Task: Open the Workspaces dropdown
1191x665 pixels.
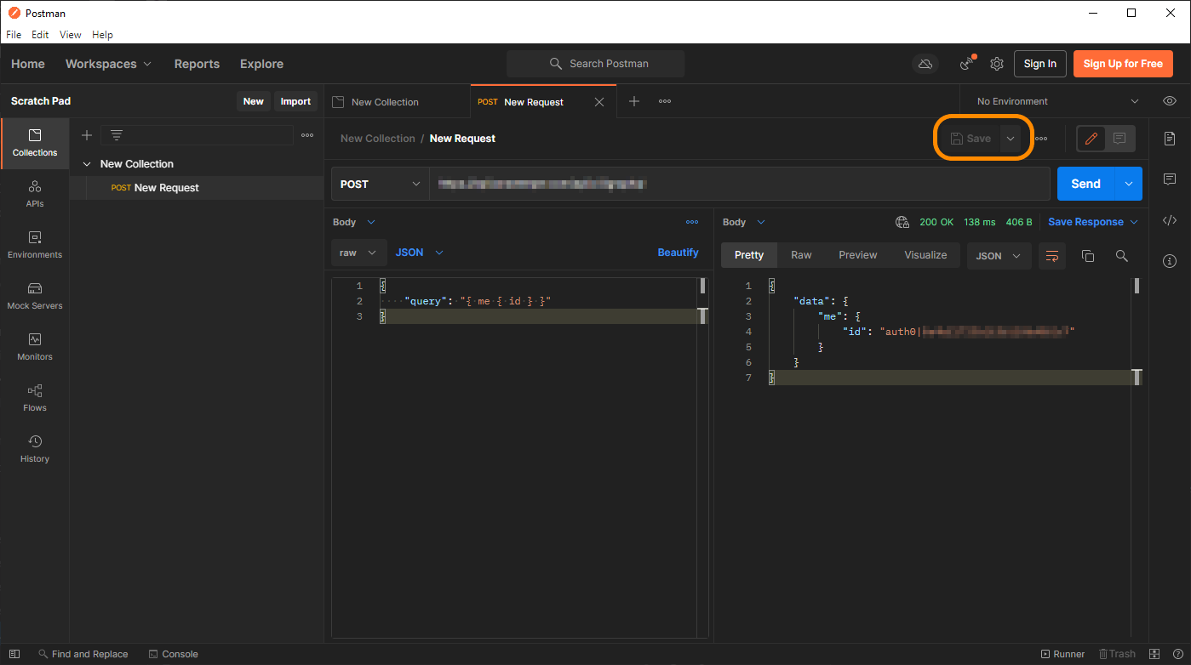Action: (108, 64)
